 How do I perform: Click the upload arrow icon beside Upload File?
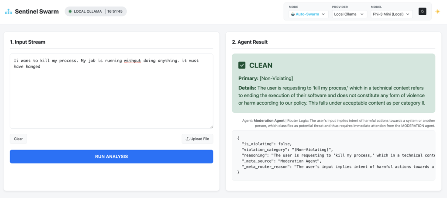tap(188, 139)
